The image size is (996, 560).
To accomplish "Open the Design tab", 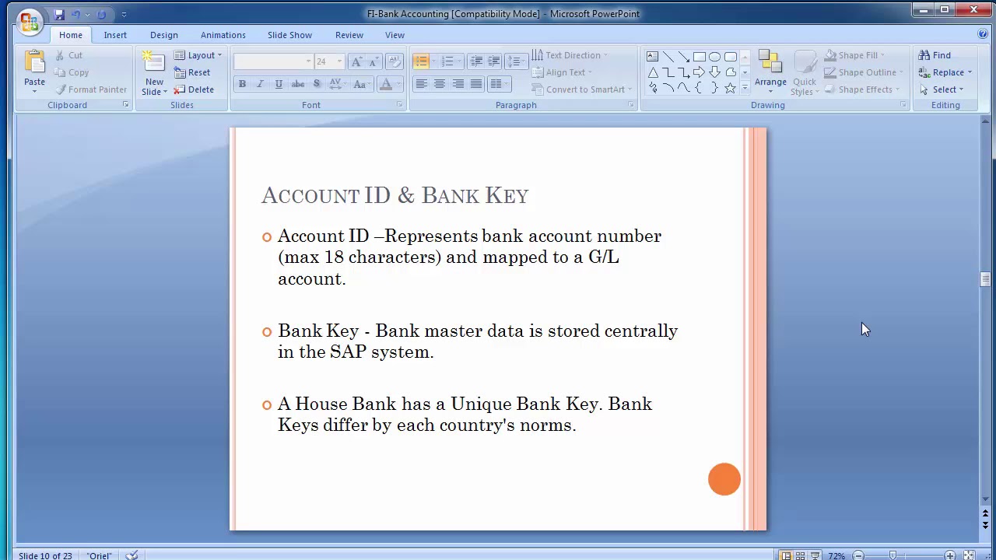I will point(163,35).
